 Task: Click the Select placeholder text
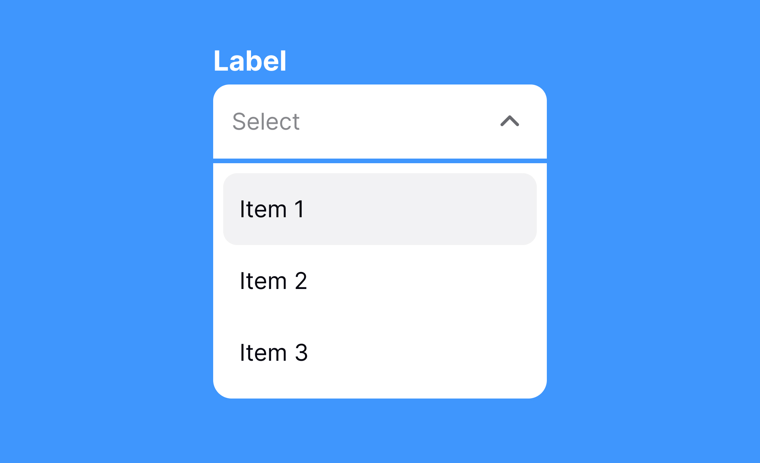pos(266,122)
